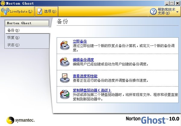The image size is (181, 126).
Task: Open the LiveUpdate (L) toolbar button
Action: pos(17,11)
